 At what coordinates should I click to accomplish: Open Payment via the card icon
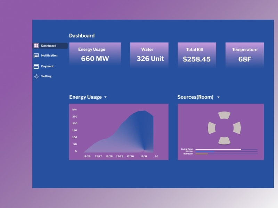coord(36,66)
